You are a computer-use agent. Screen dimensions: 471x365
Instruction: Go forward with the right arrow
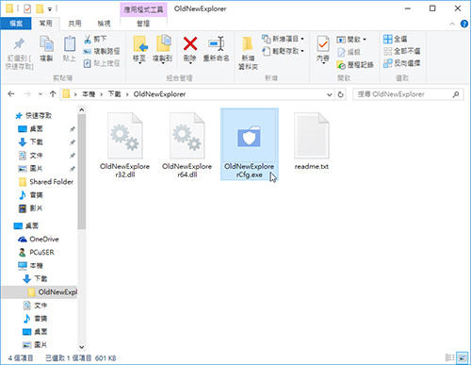pos(27,94)
